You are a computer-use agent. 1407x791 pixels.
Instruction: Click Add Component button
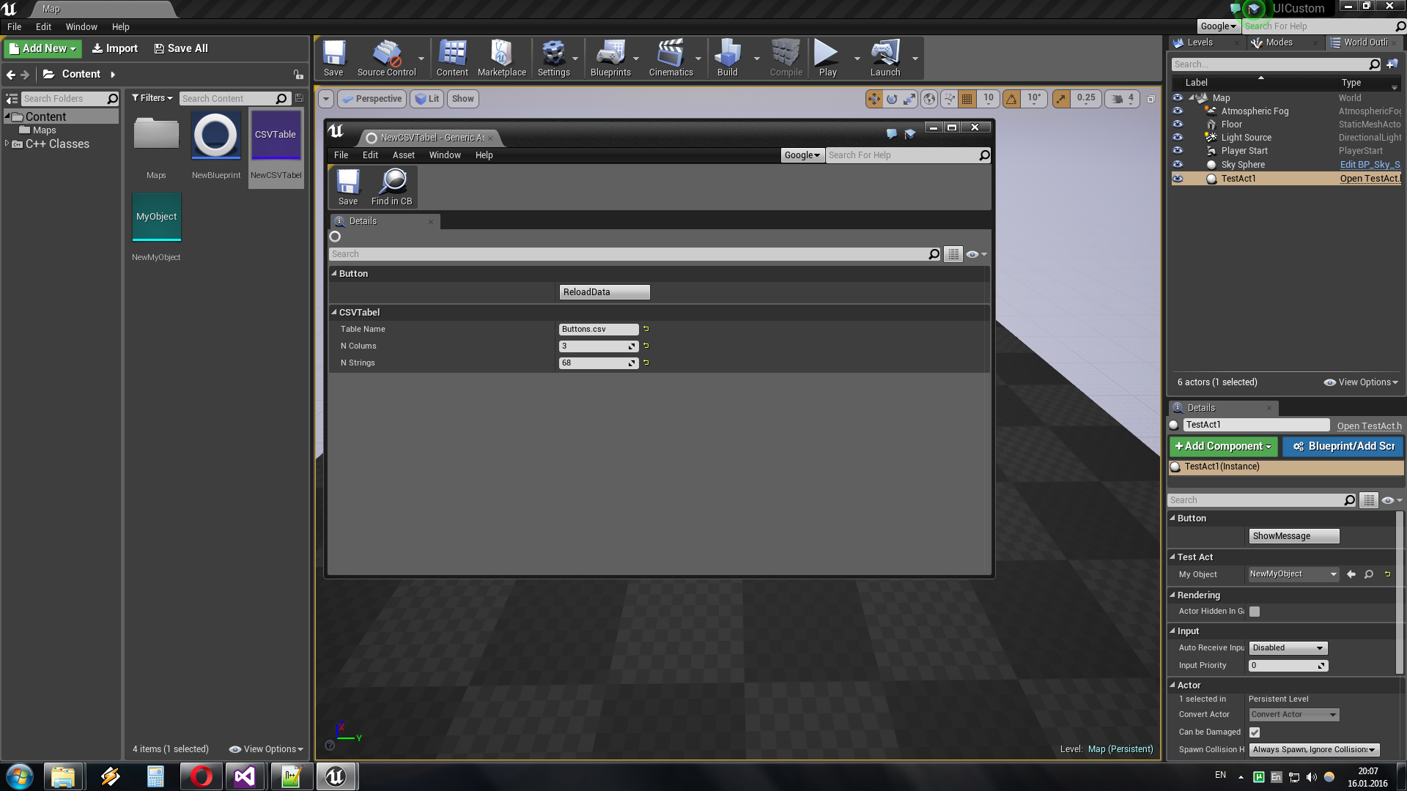tap(1223, 446)
